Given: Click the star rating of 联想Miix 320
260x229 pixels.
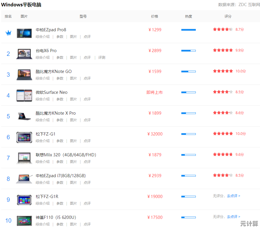Looking at the screenshot, I should (223, 154).
